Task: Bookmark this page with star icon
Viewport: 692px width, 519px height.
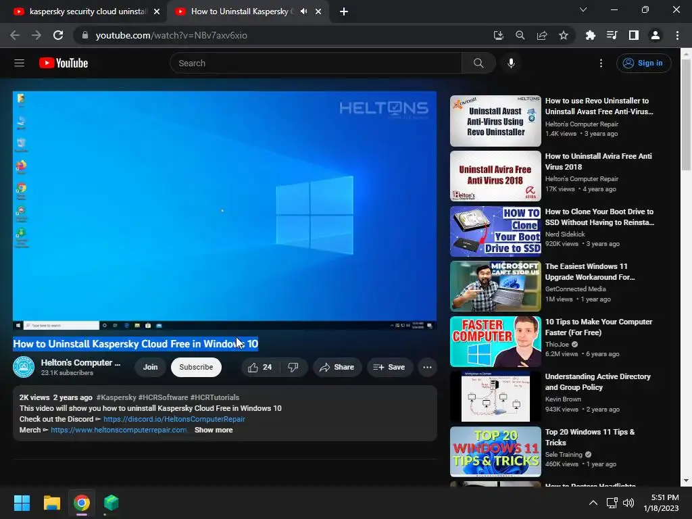Action: click(564, 35)
